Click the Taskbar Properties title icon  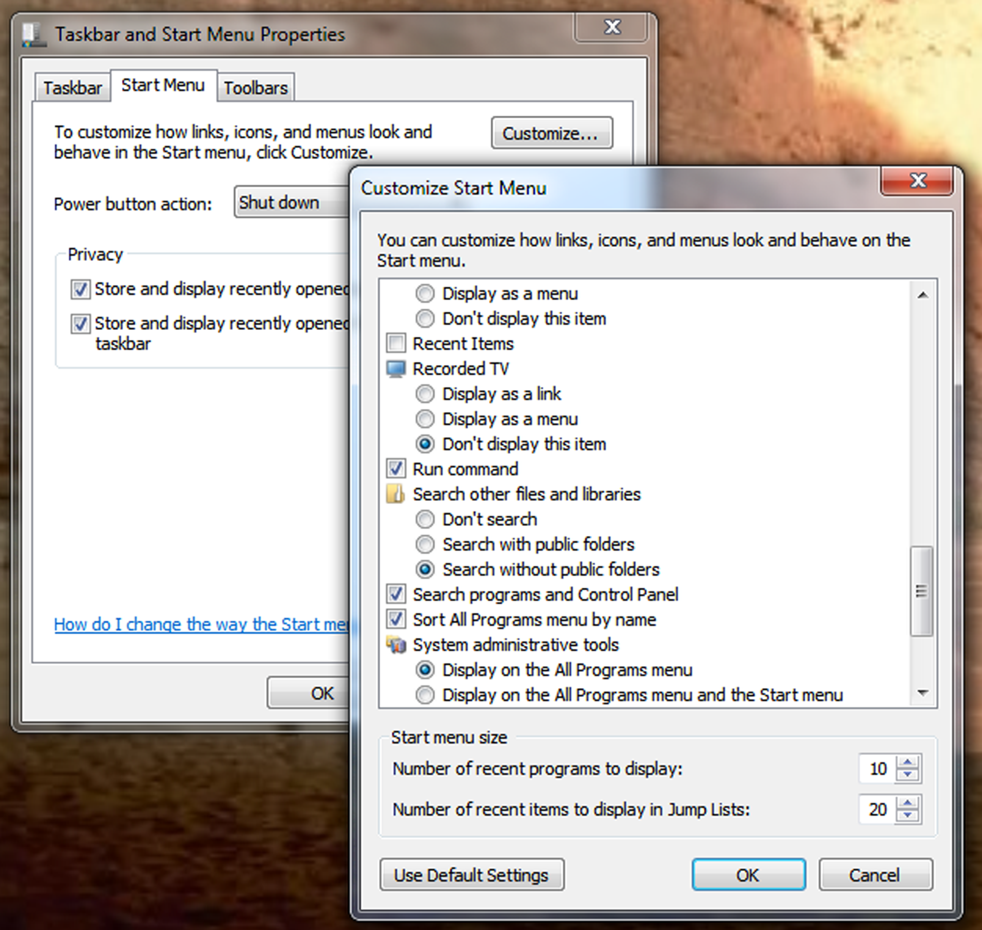tap(34, 35)
